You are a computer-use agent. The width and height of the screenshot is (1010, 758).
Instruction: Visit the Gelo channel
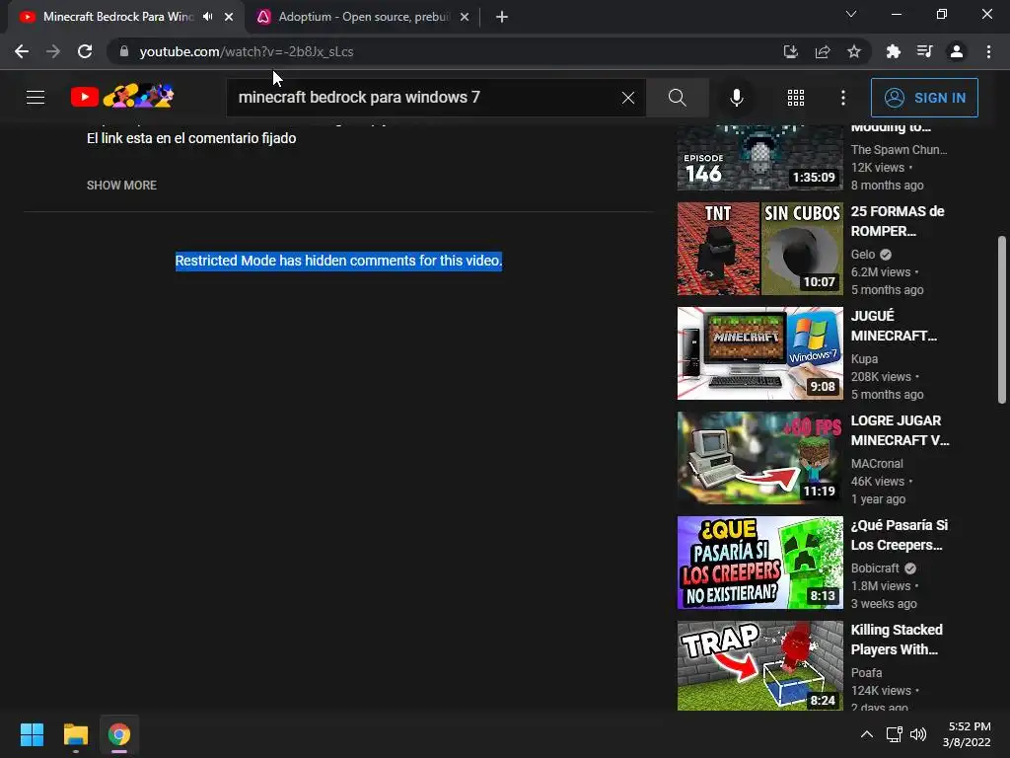pos(863,254)
